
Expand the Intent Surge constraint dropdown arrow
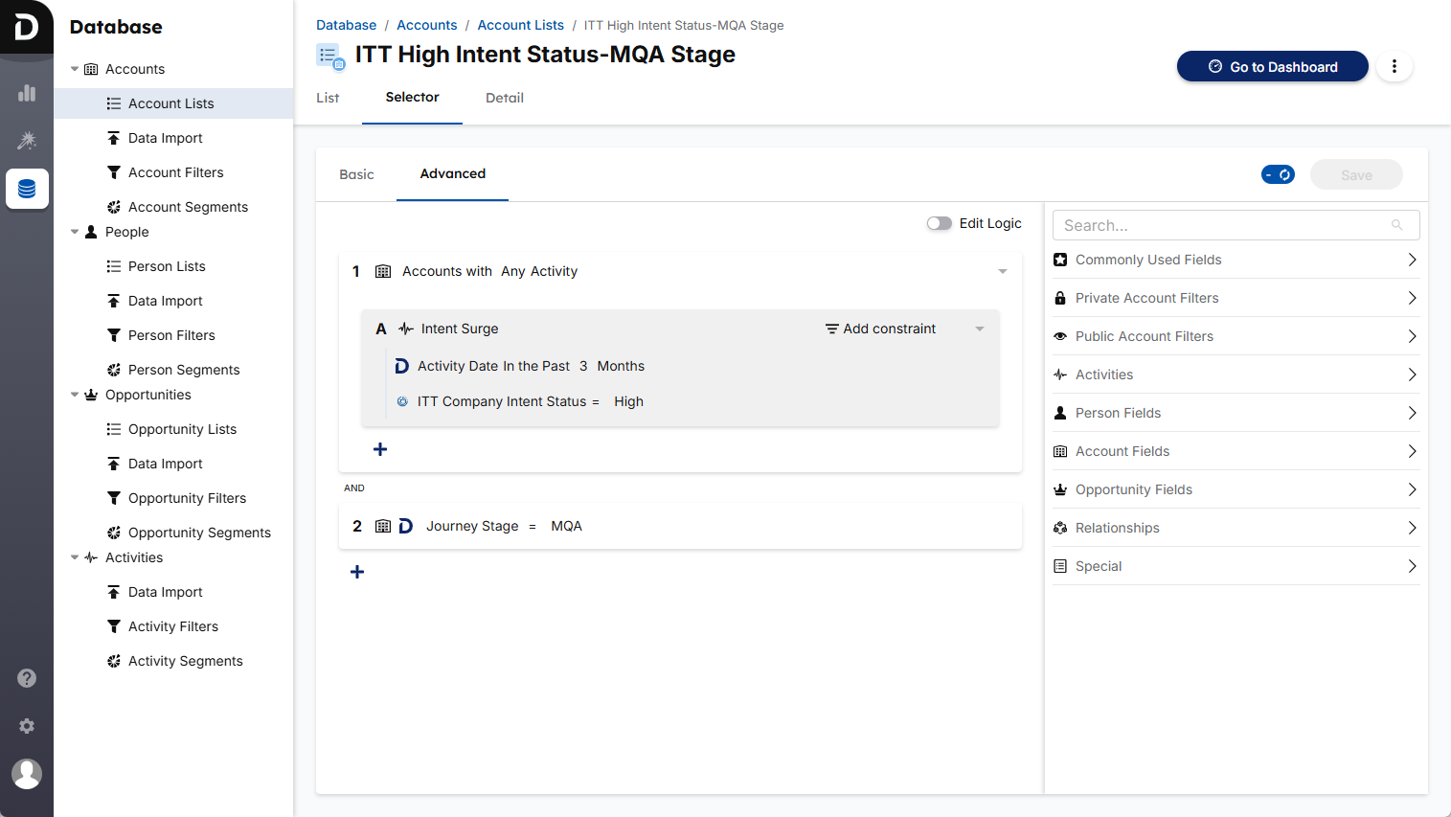(x=980, y=329)
